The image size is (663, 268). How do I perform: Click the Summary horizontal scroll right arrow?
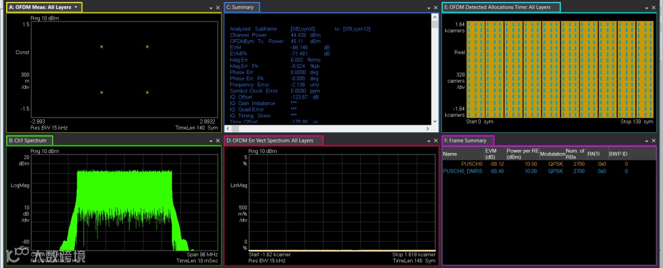[428, 128]
